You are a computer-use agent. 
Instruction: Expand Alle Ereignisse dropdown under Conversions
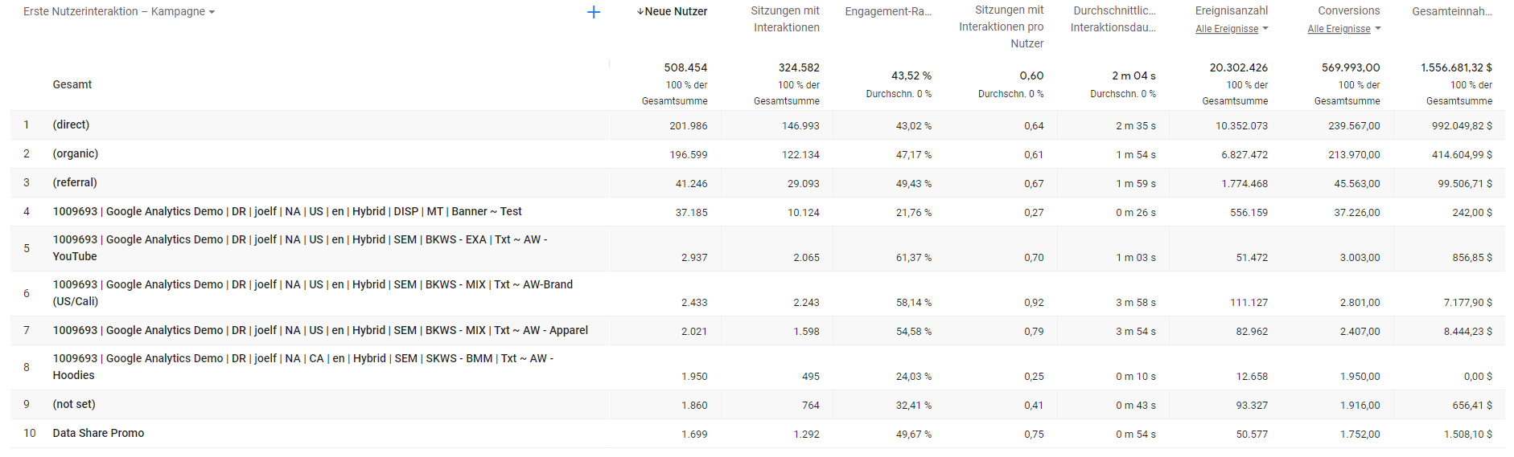click(x=1343, y=29)
